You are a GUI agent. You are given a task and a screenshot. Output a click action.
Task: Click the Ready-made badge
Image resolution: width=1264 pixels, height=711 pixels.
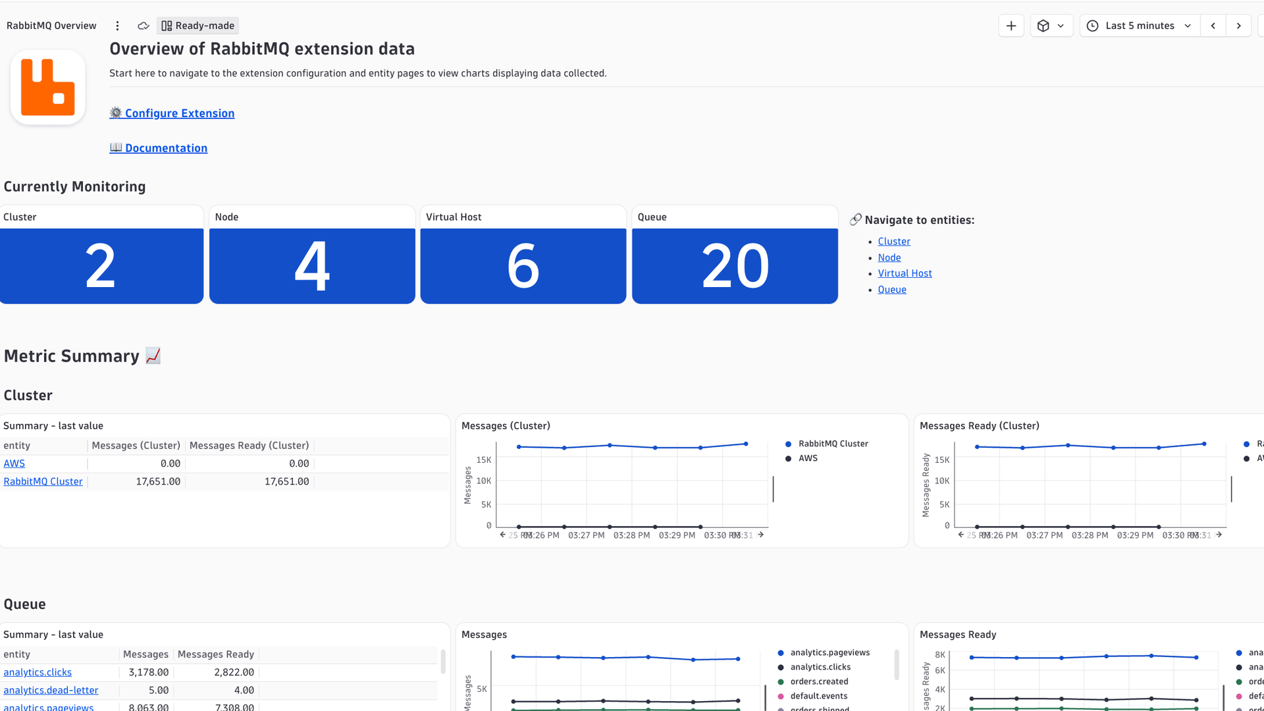(x=198, y=26)
